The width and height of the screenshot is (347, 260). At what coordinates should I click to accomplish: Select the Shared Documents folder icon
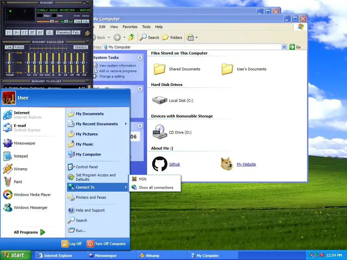coord(160,69)
